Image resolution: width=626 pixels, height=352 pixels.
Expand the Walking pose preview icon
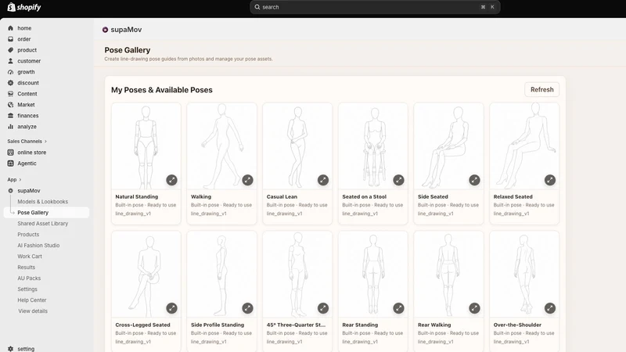[x=247, y=180]
